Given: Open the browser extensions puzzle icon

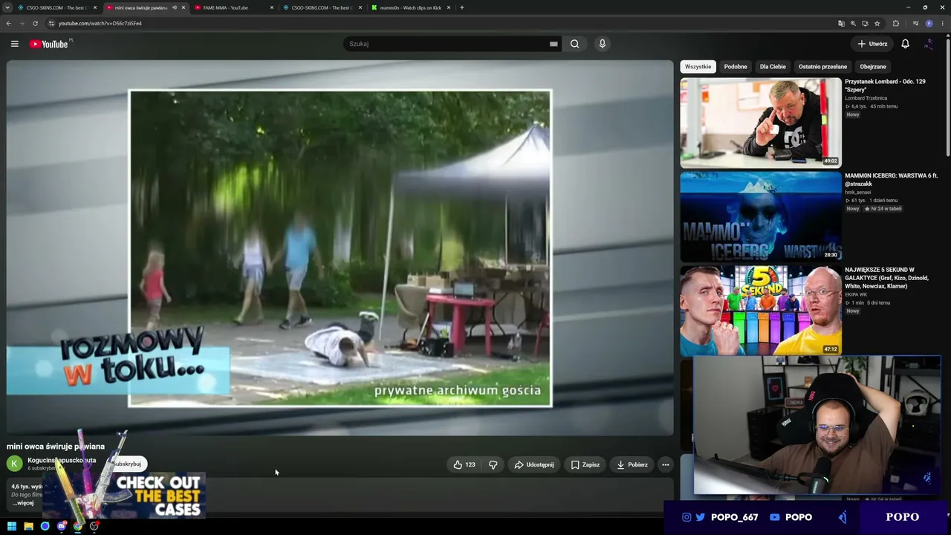Looking at the screenshot, I should [x=896, y=23].
